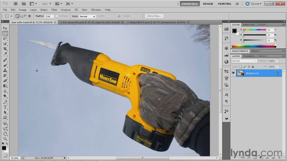This screenshot has width=287, height=161.
Task: Select the Clone Stamp tool
Action: (x=5, y=70)
